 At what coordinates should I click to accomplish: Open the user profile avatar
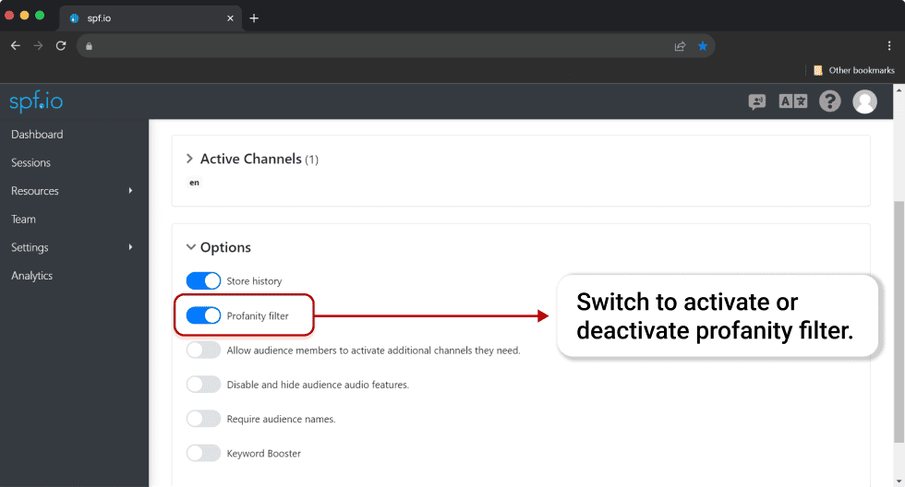click(864, 101)
